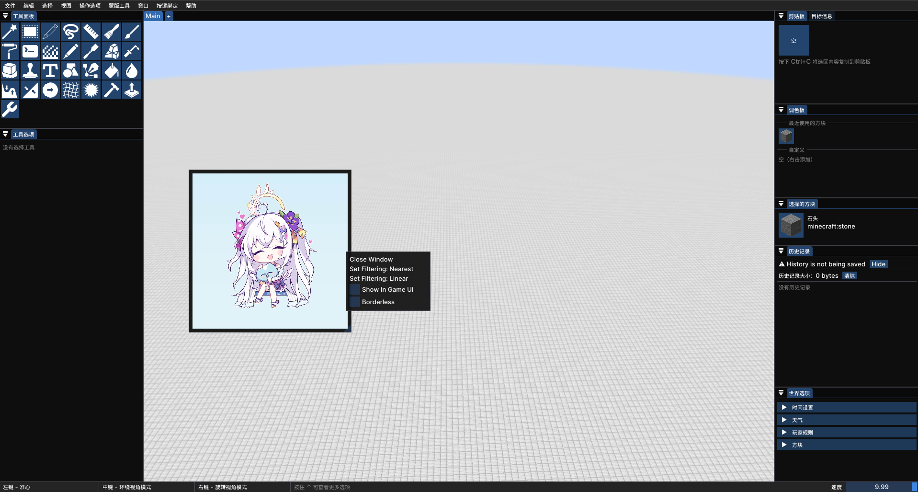This screenshot has width=918, height=492.
Task: Select the Floodfill bucket tool
Action: [x=111, y=70]
